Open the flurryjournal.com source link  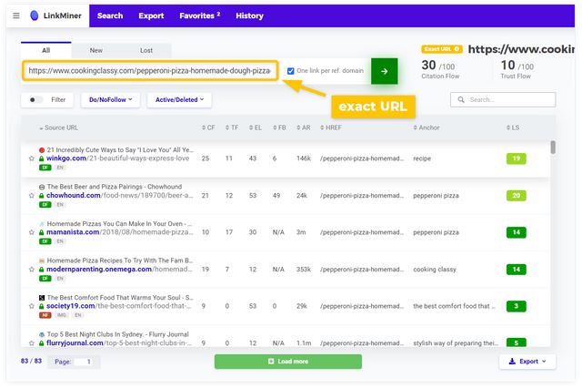click(119, 342)
